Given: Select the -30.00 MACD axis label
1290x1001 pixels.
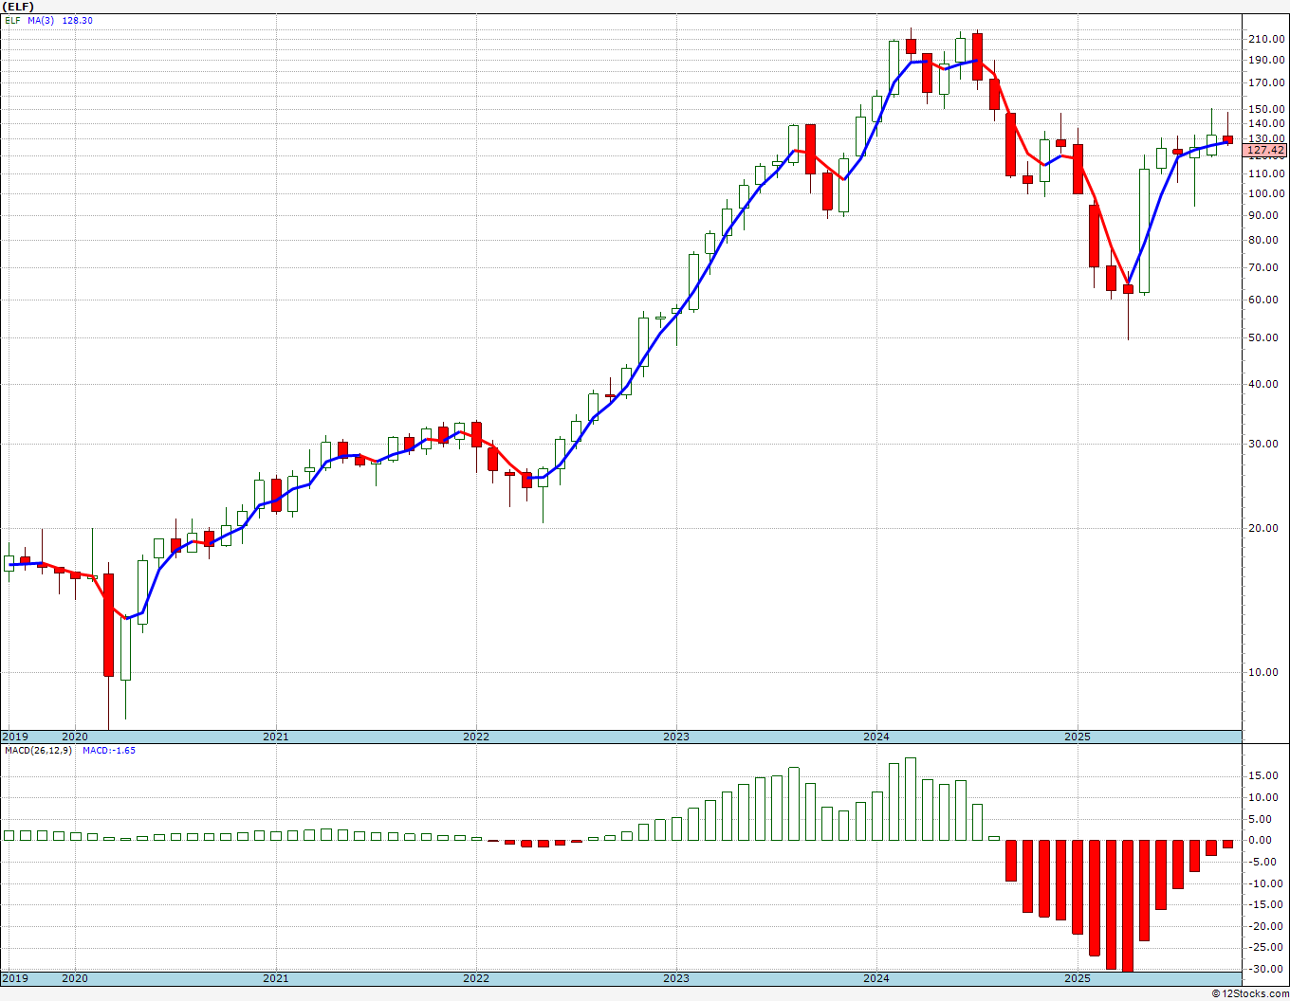Looking at the screenshot, I should pos(1266,969).
